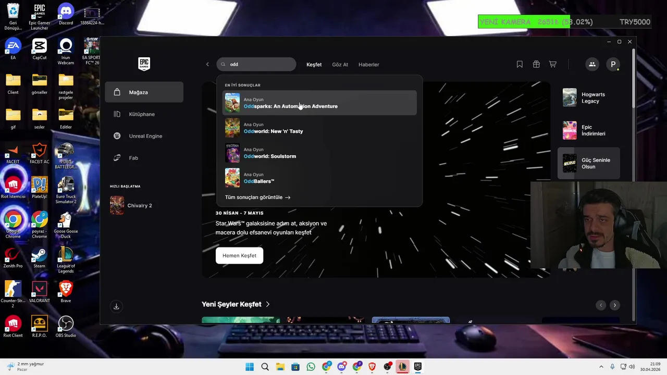667x375 pixels.
Task: Open Euro Truck Simulator 2 desktop icon
Action: point(66,191)
